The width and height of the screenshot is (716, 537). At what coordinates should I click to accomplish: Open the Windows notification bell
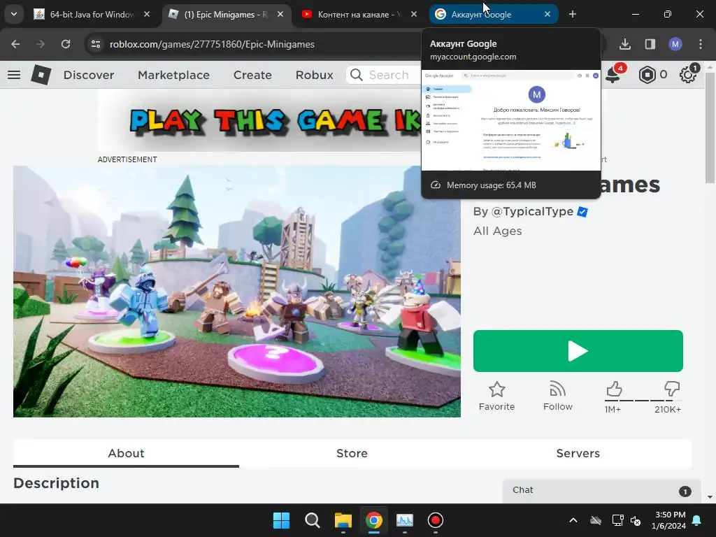click(x=697, y=520)
